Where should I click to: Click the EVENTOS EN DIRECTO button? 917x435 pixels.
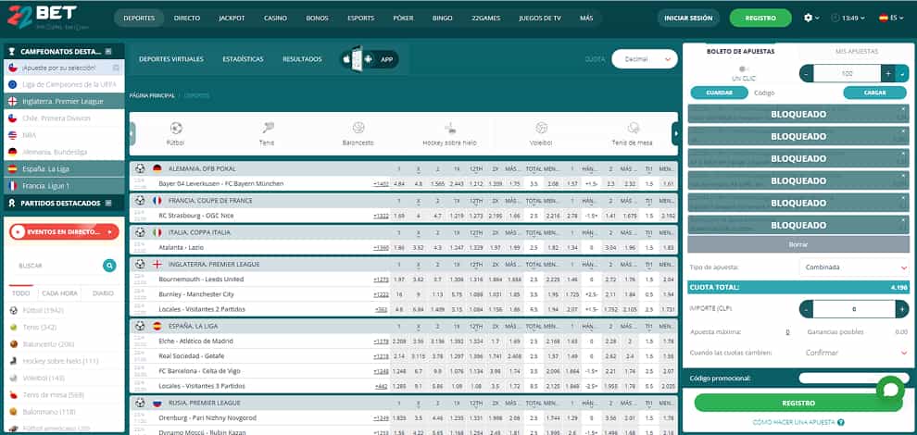[64, 232]
